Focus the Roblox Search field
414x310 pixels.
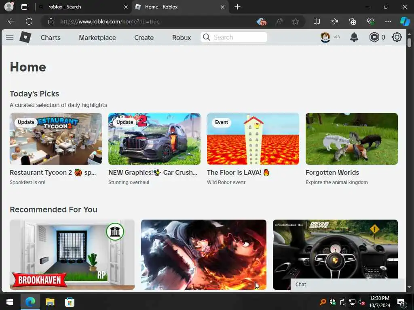tap(234, 37)
